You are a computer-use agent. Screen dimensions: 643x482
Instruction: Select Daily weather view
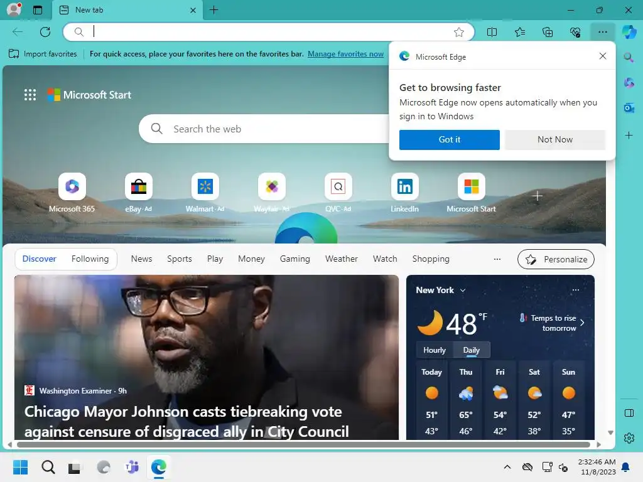(471, 350)
